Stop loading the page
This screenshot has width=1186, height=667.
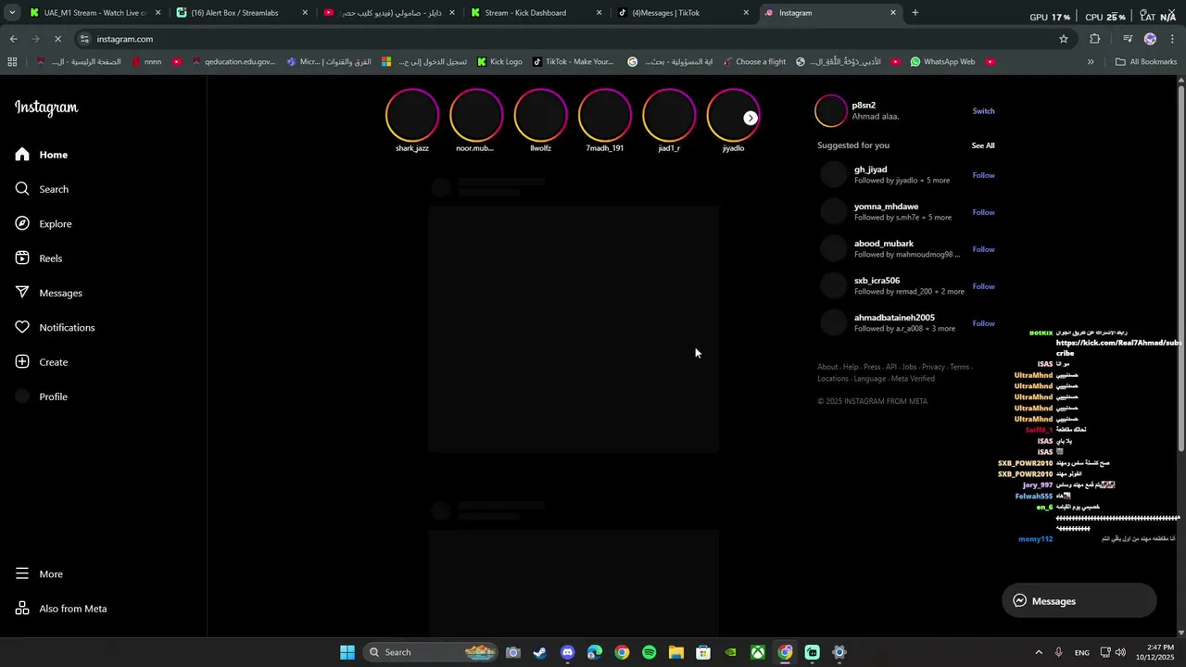57,39
